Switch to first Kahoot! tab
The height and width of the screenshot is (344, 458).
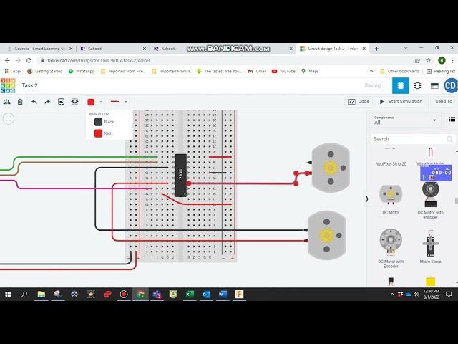click(113, 49)
